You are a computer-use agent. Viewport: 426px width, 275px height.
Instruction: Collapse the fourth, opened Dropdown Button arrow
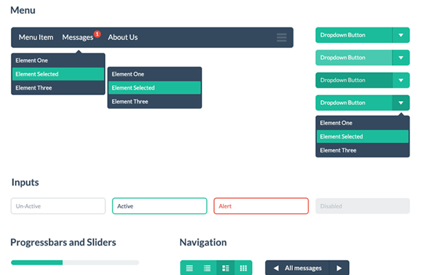pos(401,102)
